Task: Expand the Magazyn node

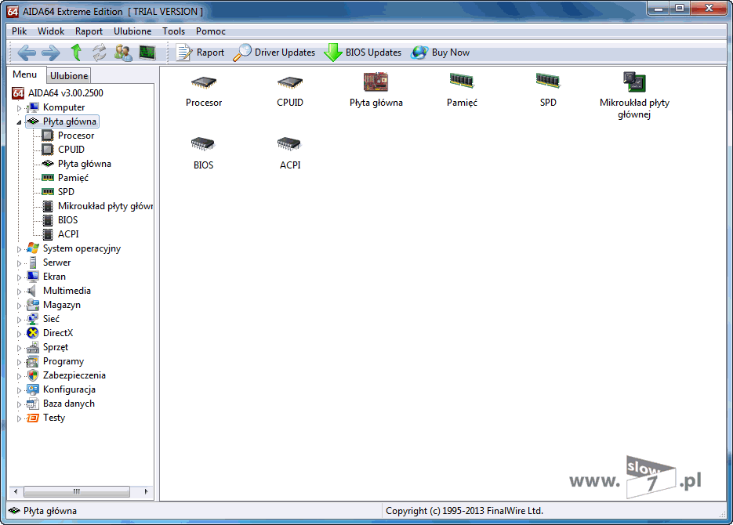Action: point(19,306)
